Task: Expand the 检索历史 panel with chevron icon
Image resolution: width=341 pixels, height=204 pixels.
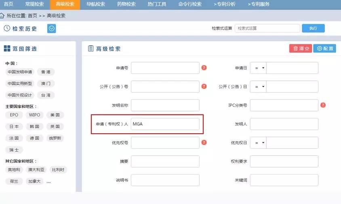Action: point(51,28)
